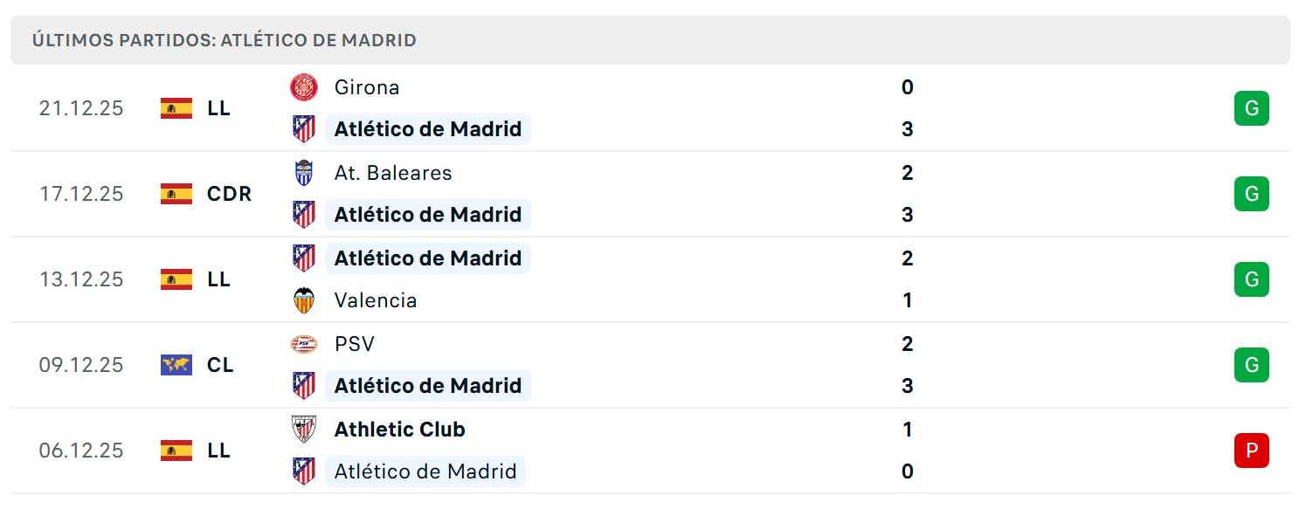
Task: Click the Atlético crest in the Valencia match
Action: [304, 258]
